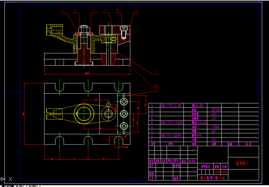
Task: Click the HT200 material entry
Action: pos(216,110)
